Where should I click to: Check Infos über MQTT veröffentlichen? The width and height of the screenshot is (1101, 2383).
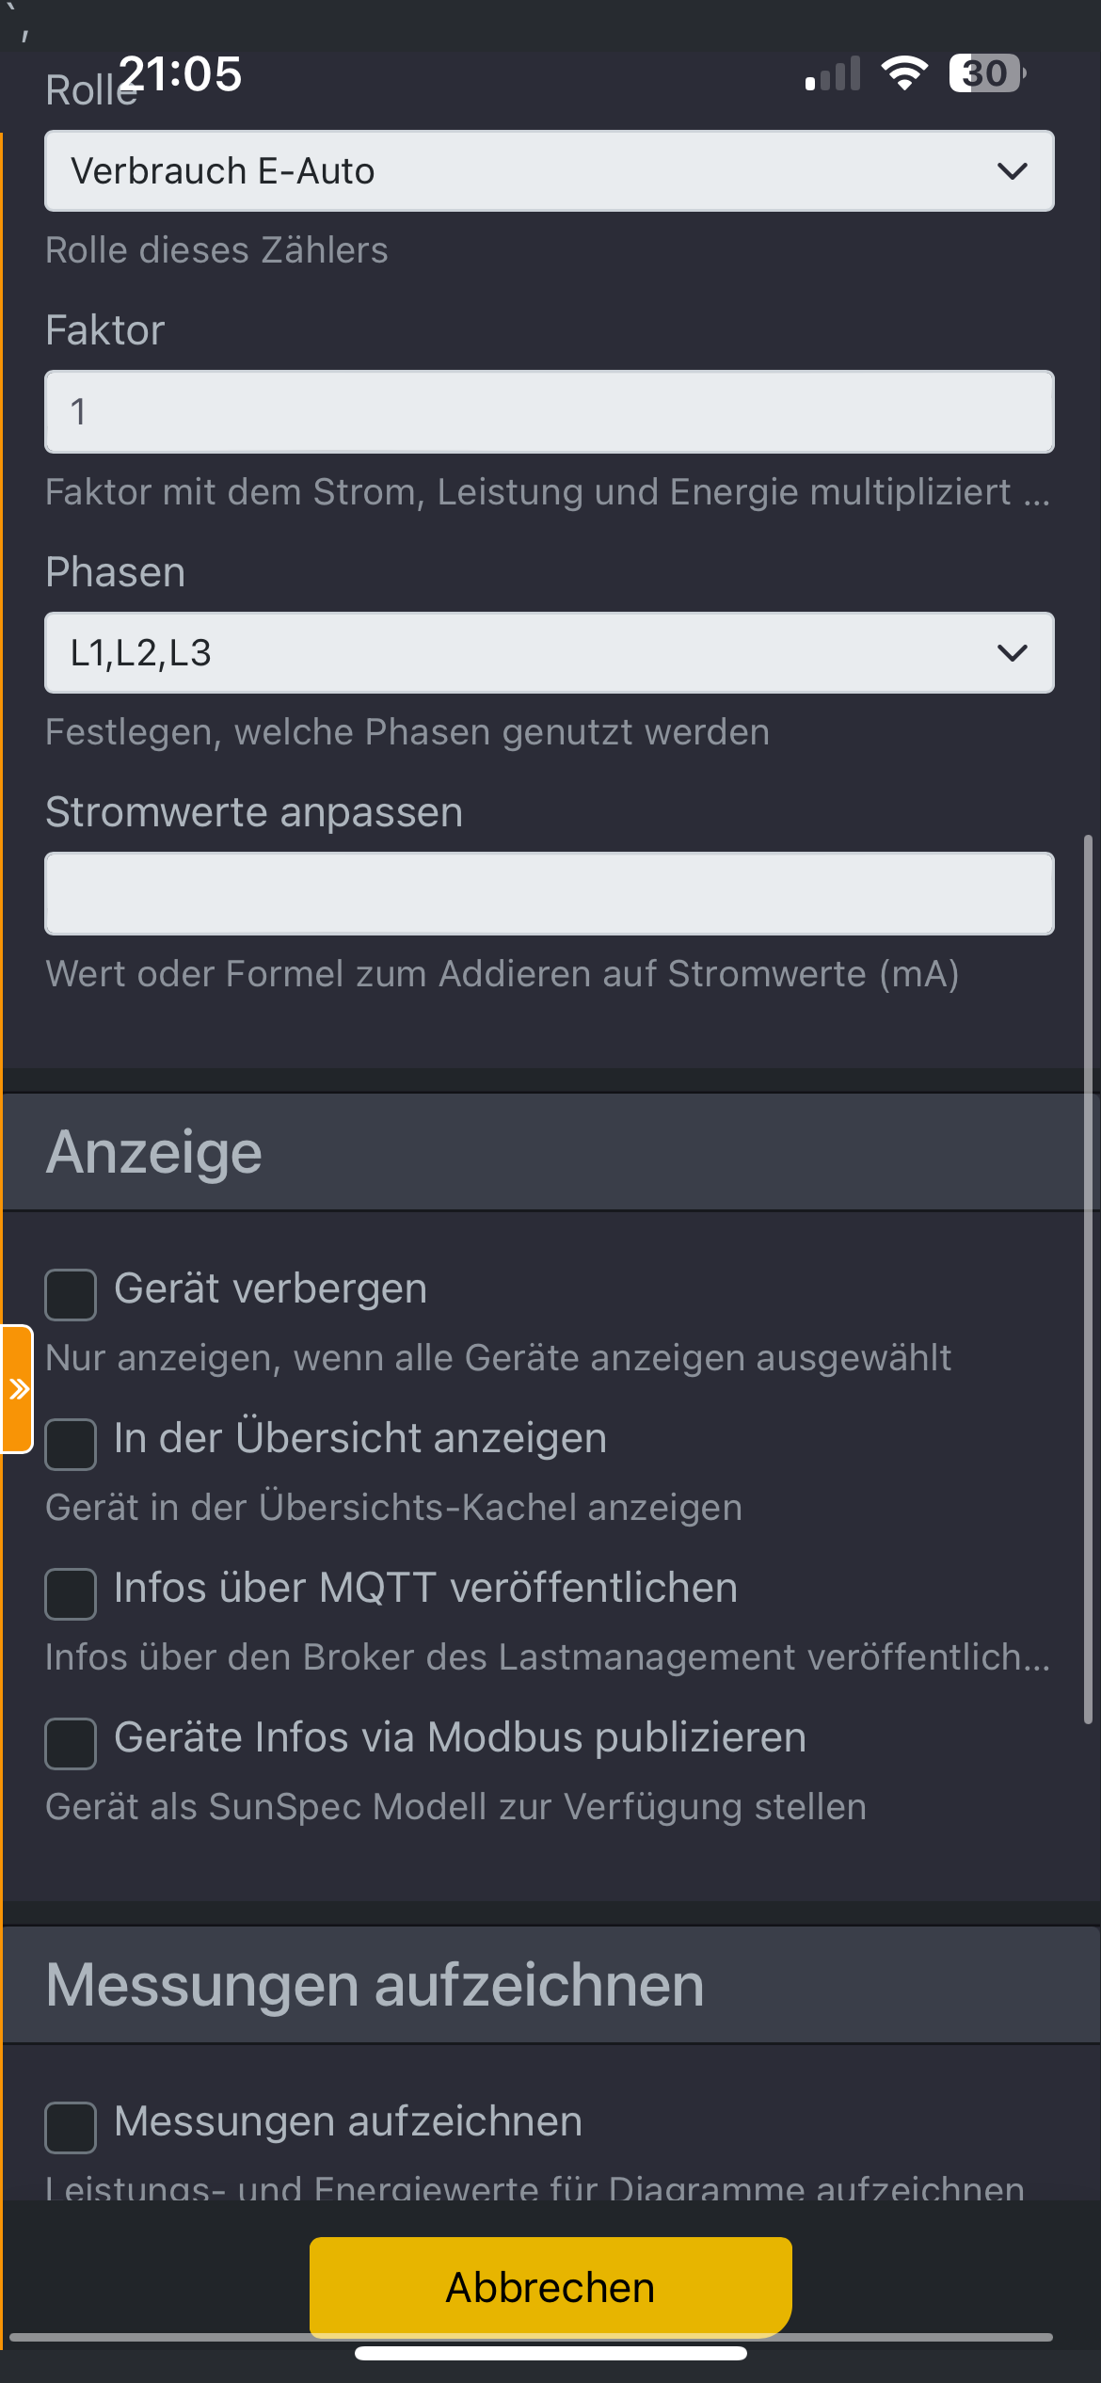point(71,1593)
